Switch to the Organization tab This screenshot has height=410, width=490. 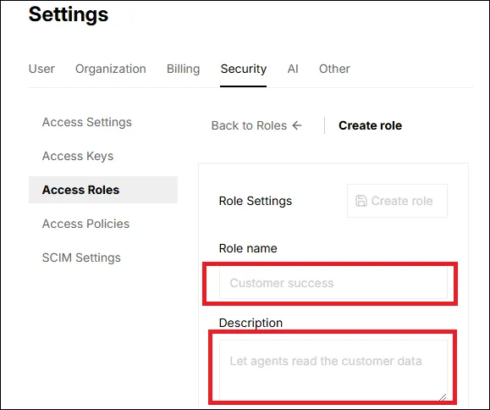tap(111, 69)
